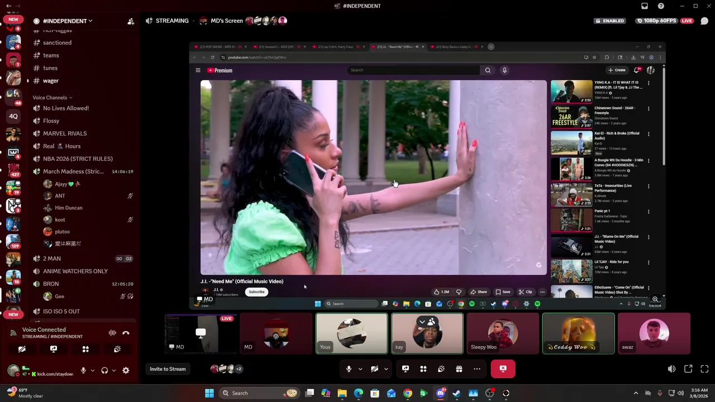Toggle microphone mute in stream control bar

349,369
